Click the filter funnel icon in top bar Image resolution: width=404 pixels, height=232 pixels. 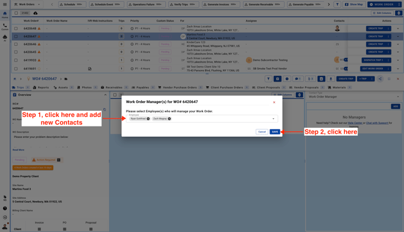pyautogui.click(x=337, y=4)
